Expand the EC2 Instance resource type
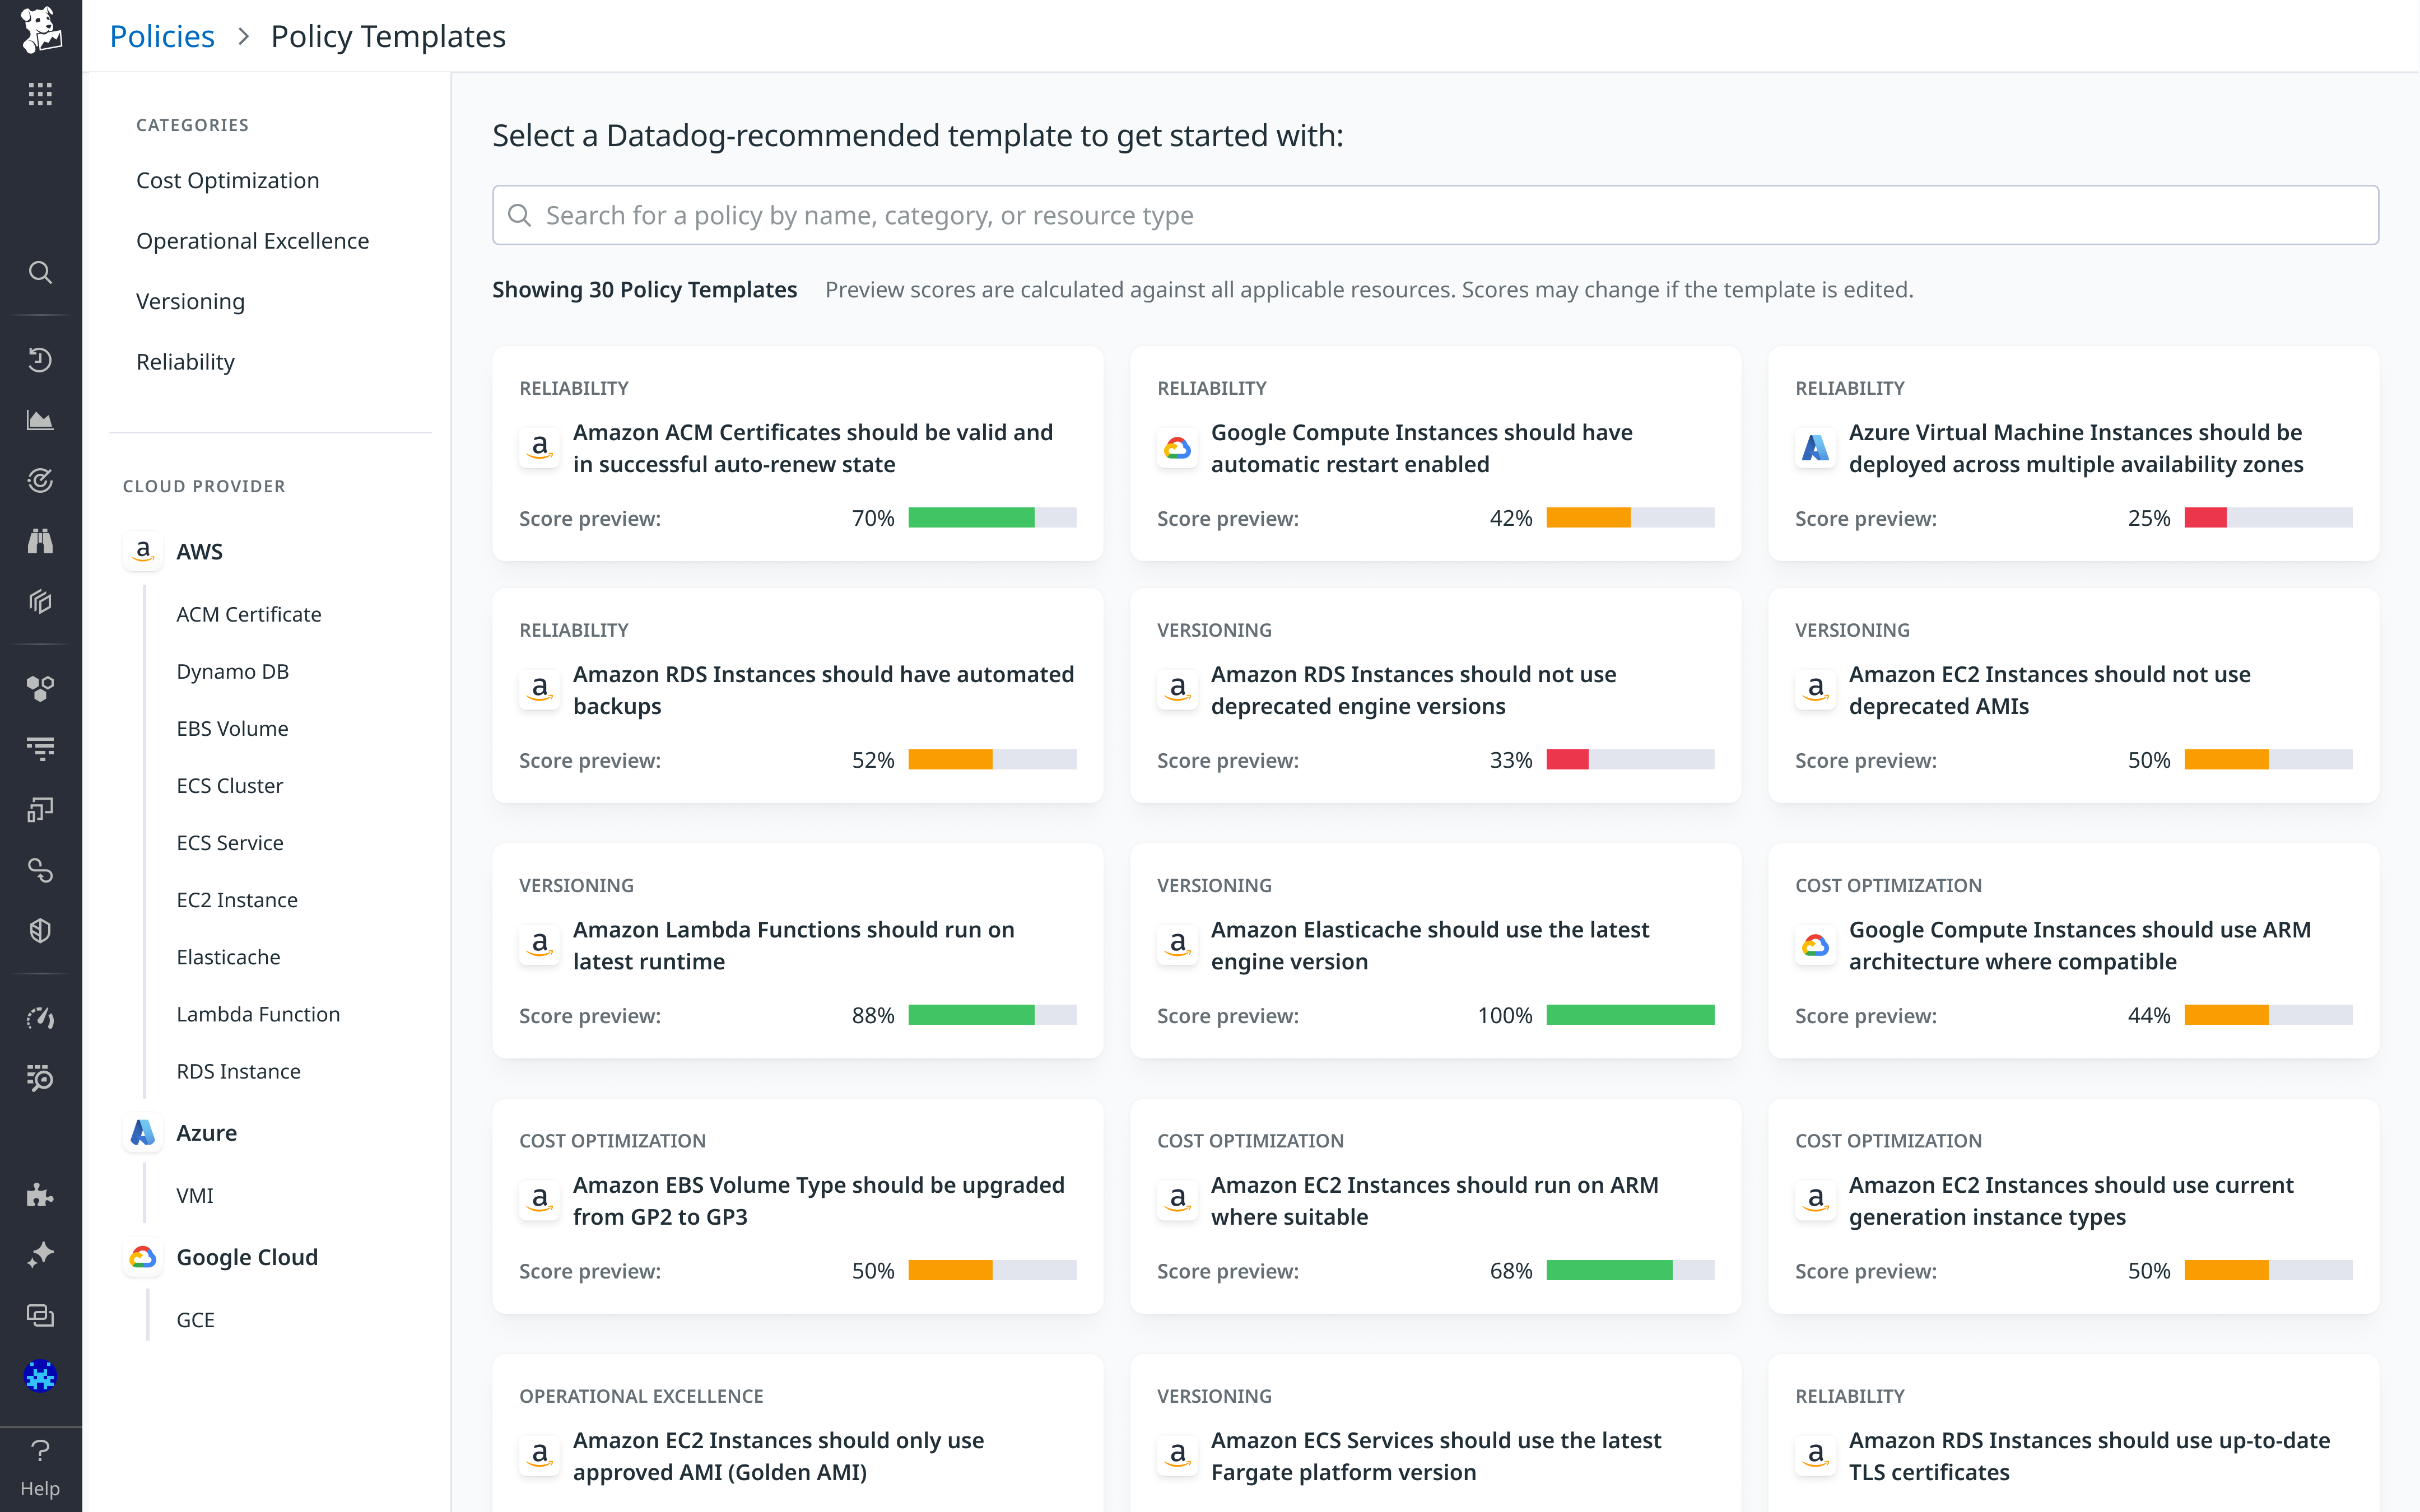 click(x=237, y=899)
